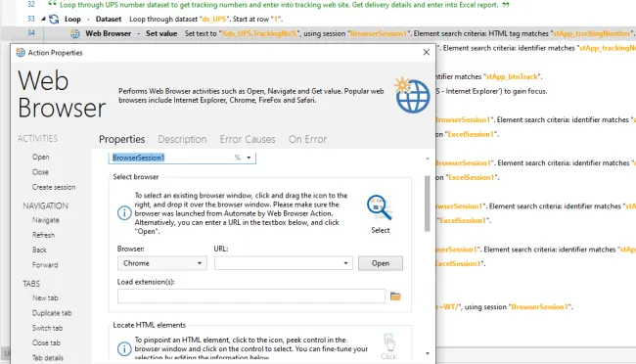The height and width of the screenshot is (364, 636).
Task: Click the Internet Explorer gain focus step text
Action: click(x=491, y=91)
